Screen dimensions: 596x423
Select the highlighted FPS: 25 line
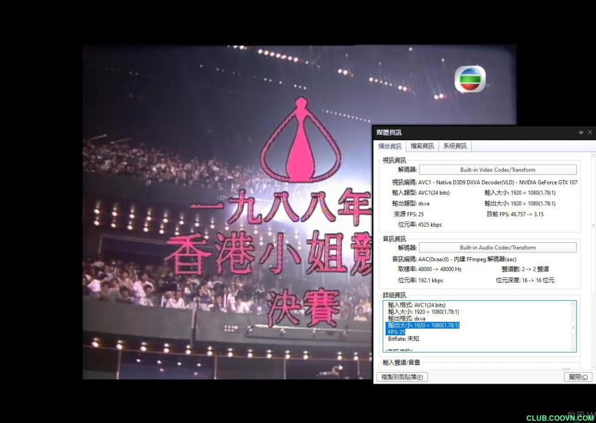[396, 332]
